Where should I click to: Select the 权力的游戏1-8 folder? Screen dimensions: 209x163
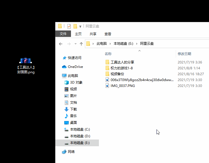(x=122, y=68)
